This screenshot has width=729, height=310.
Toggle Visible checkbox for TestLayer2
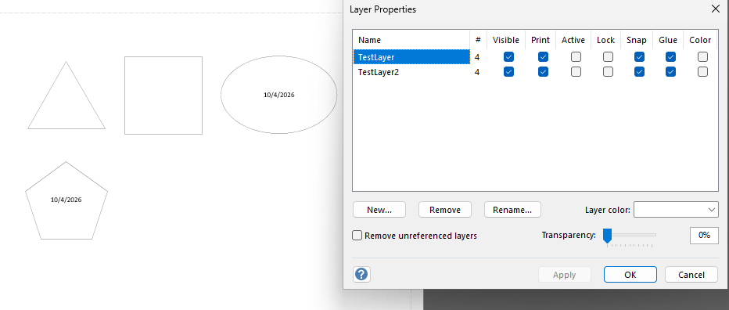[x=508, y=72]
